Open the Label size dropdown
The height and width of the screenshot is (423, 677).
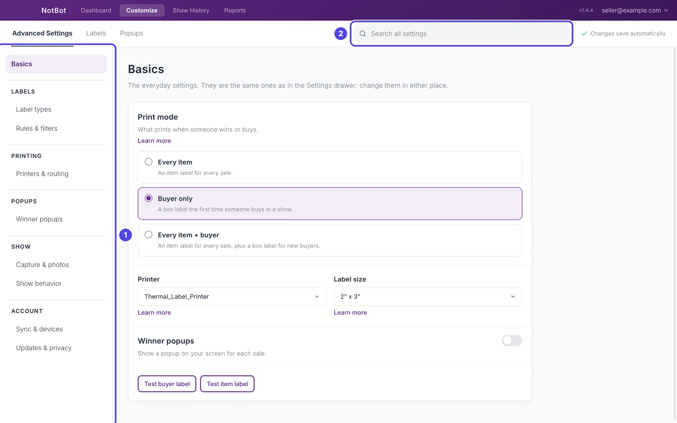point(428,297)
